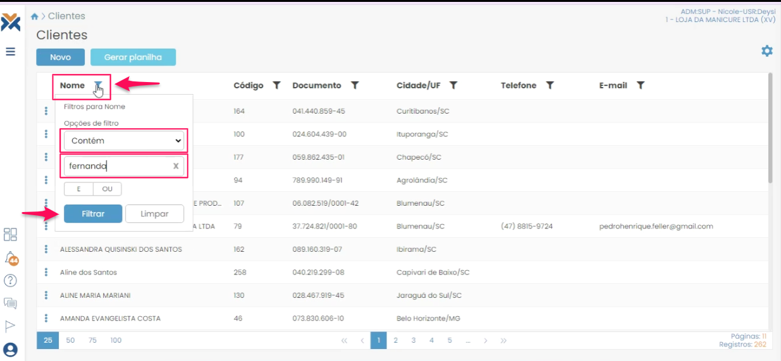Open the Documento column filter icon
This screenshot has width=781, height=361.
point(355,85)
